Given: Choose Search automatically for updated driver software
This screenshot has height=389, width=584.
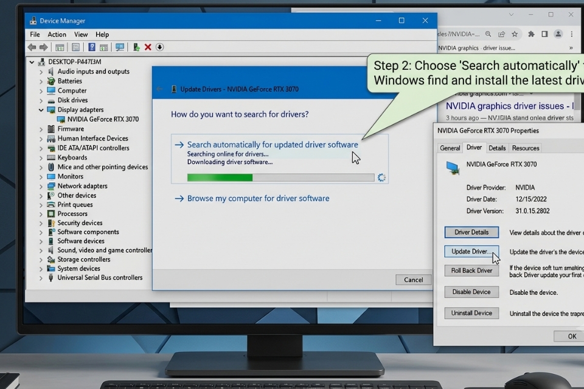Looking at the screenshot, I should (273, 145).
